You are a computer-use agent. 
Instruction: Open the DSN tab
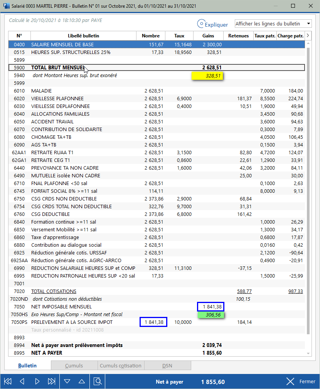point(167,366)
